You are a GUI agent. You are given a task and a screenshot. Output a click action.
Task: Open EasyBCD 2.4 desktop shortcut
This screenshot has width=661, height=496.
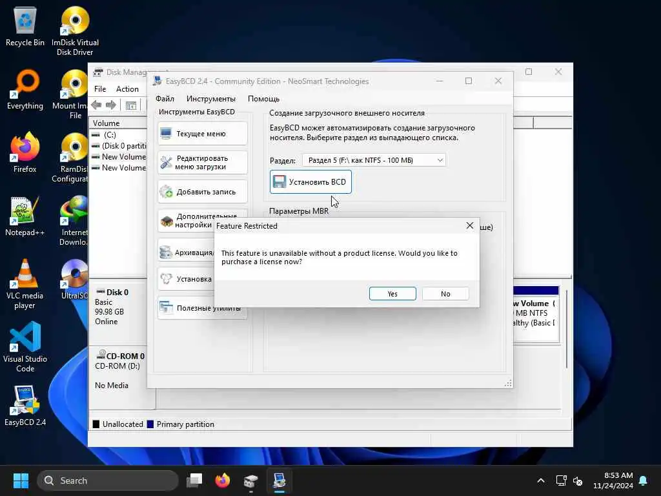coord(25,406)
